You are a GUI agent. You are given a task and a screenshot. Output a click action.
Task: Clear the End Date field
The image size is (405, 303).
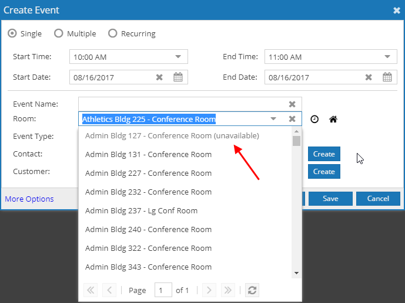pos(369,77)
